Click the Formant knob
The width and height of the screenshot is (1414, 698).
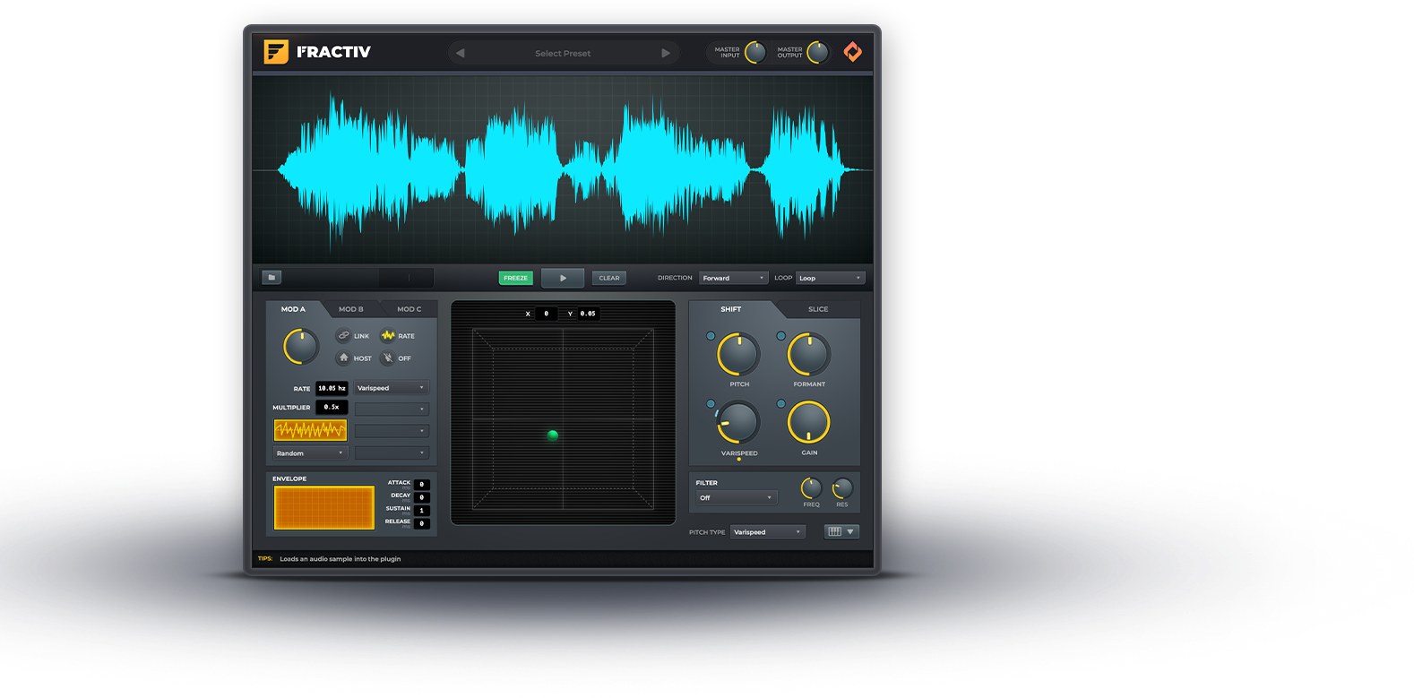point(809,355)
